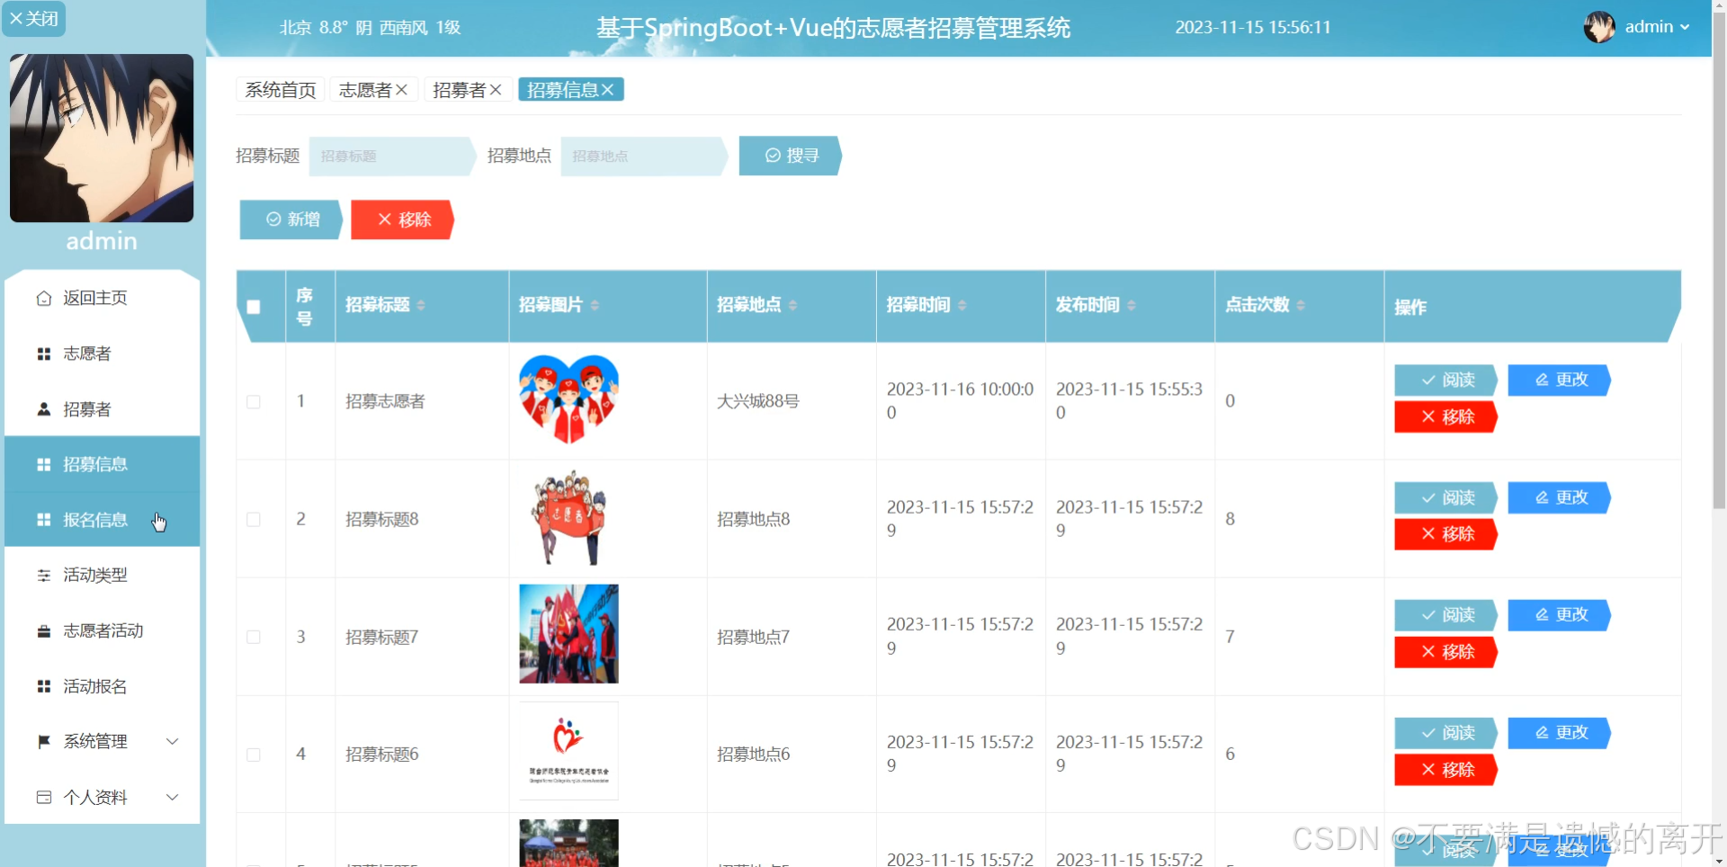Click the grid icon next to 志愿者
Viewport: 1727px width, 867px height.
(x=43, y=354)
